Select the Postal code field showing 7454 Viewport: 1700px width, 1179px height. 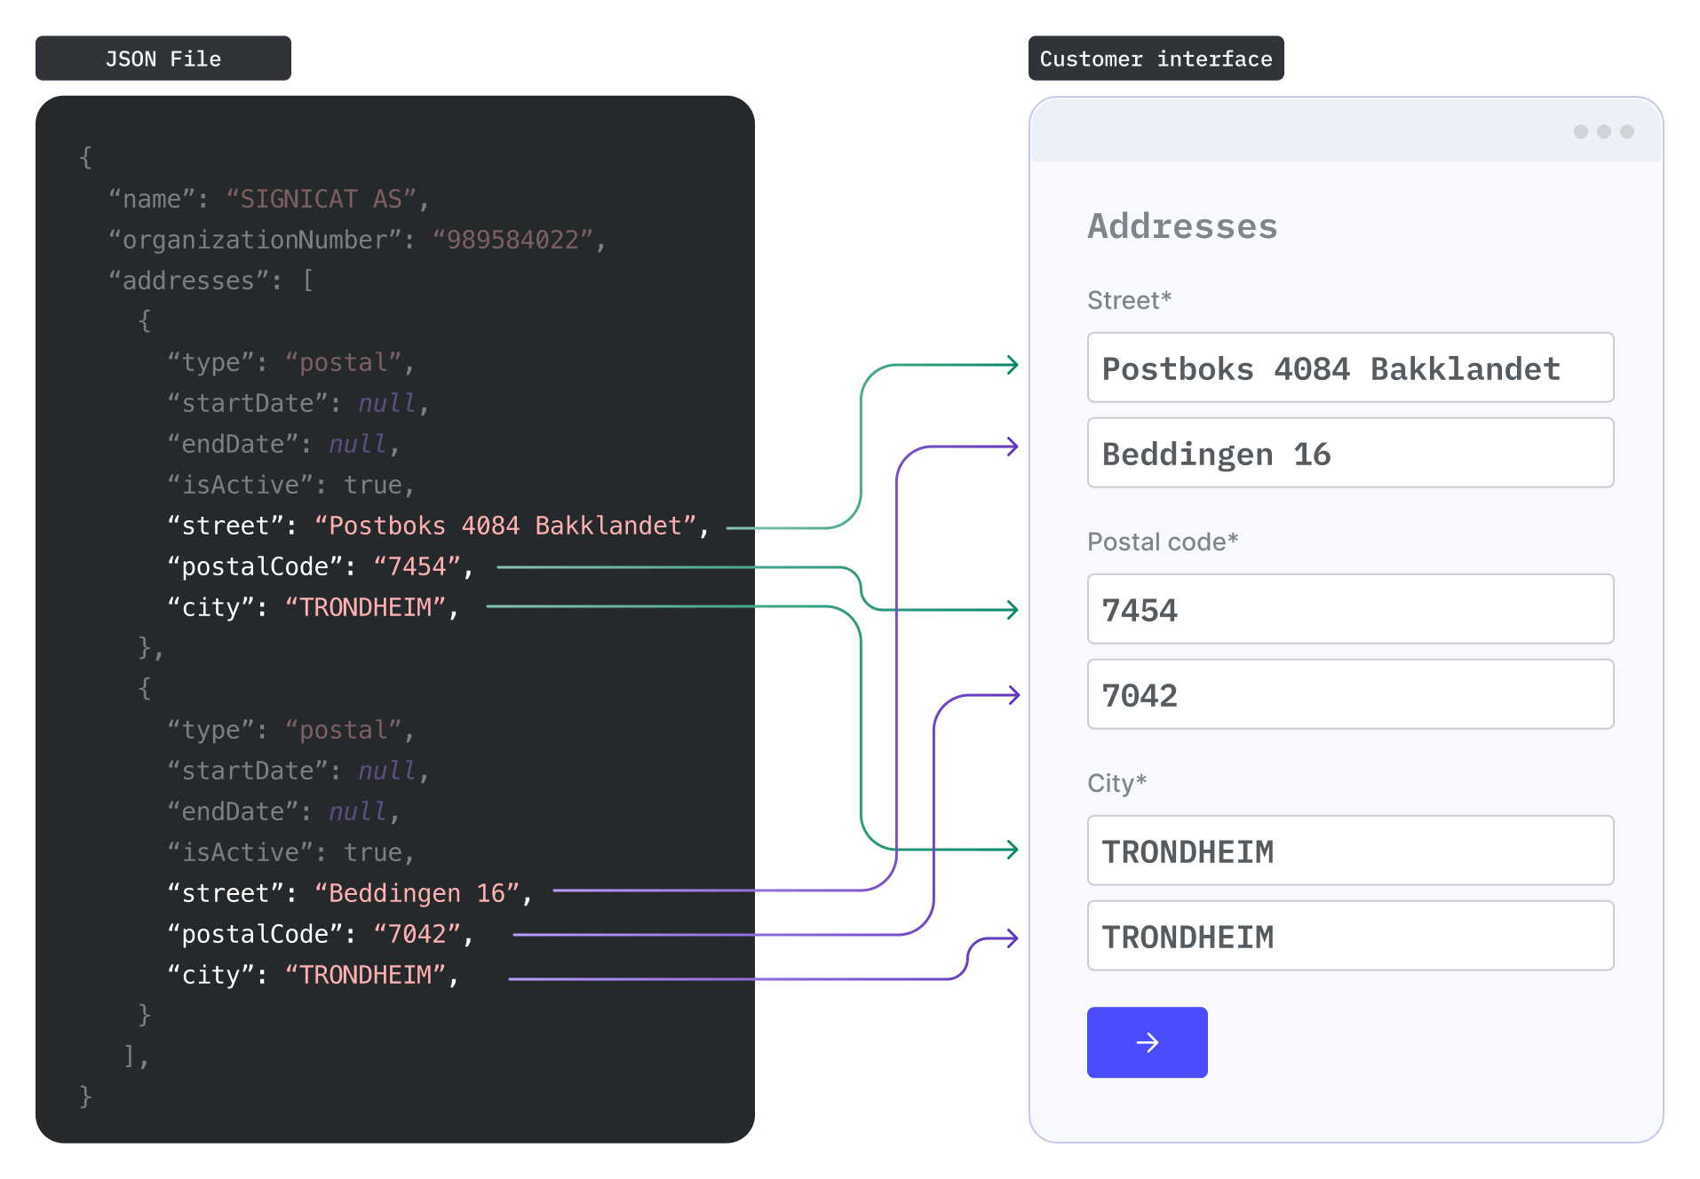pyautogui.click(x=1350, y=609)
